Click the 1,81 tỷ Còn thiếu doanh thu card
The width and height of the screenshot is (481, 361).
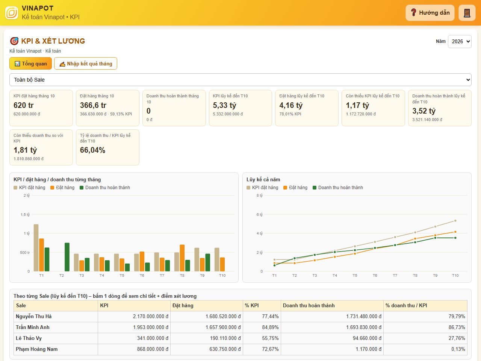(41, 147)
